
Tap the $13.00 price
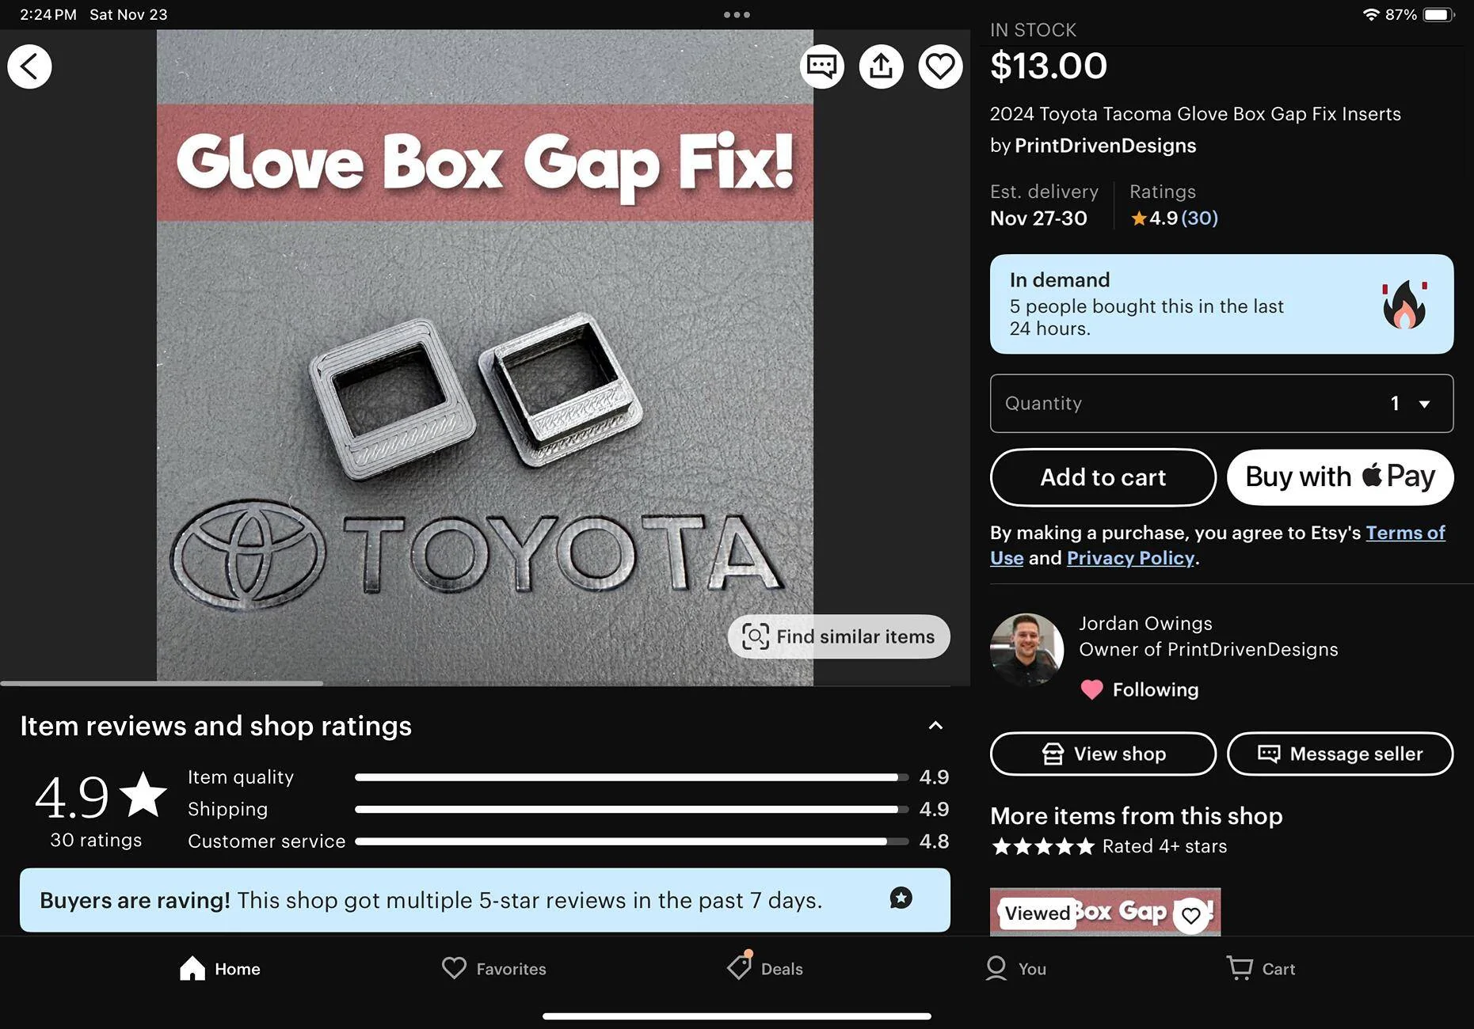(1049, 66)
